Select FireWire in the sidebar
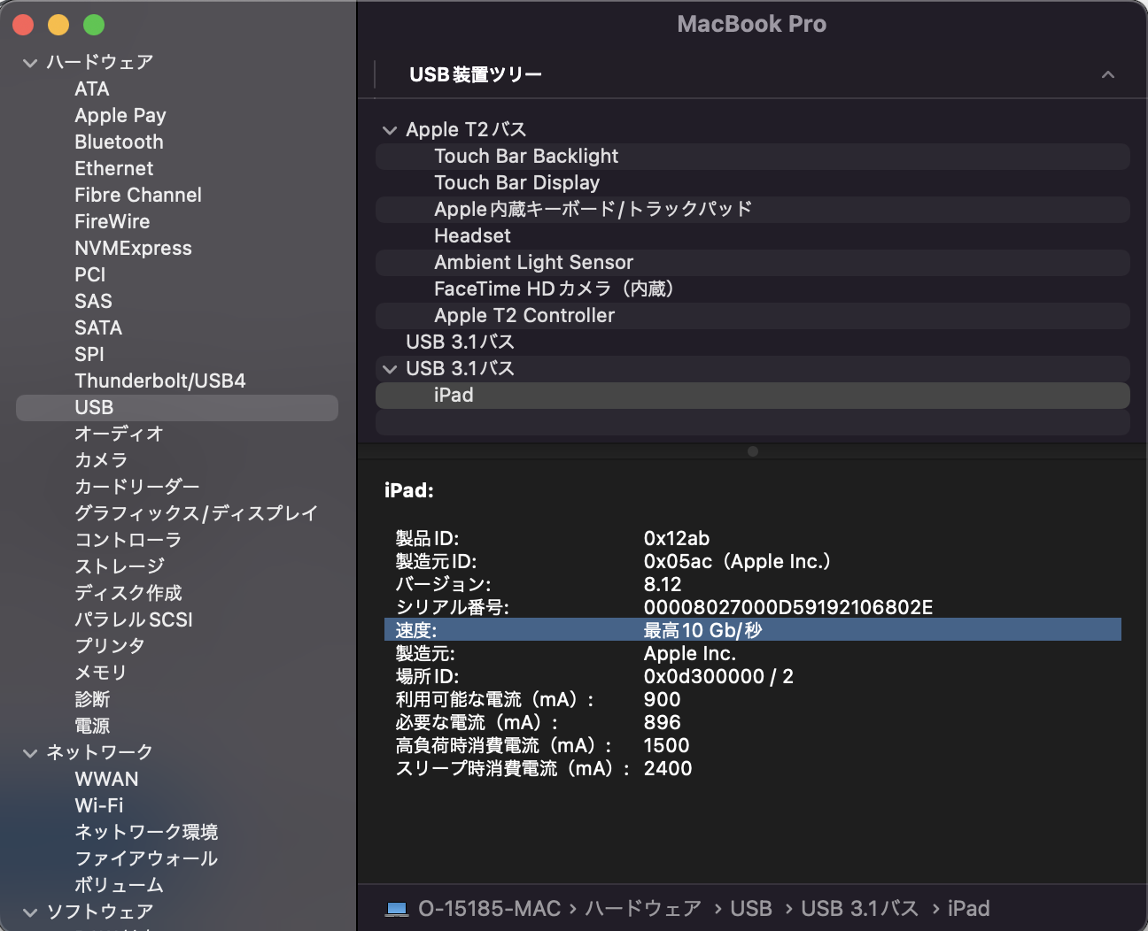This screenshot has height=931, width=1148. [112, 221]
